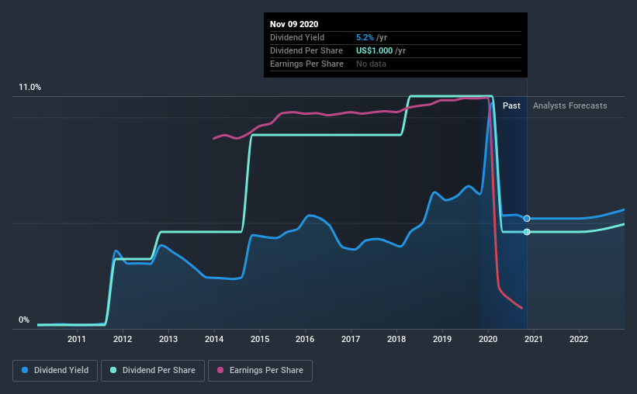Click the 5.2% Dividend Yield value in tooltip
Screen dimensions: 637x394
365,37
